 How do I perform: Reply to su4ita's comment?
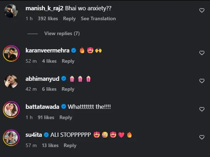(x=70, y=145)
